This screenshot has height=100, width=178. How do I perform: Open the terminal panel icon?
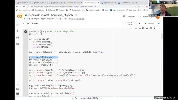pos(18,94)
